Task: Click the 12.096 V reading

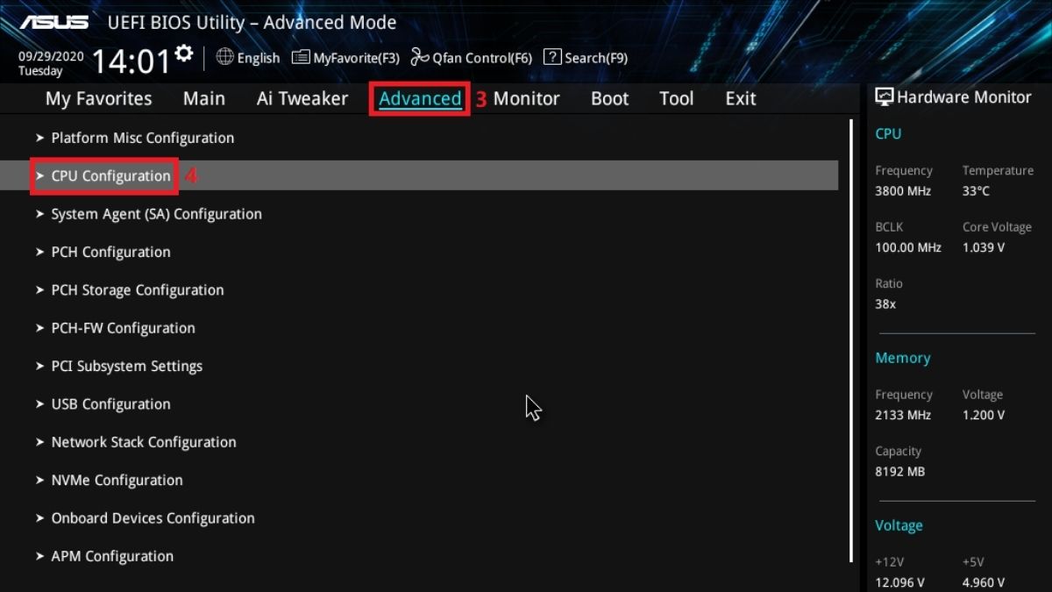Action: (899, 581)
